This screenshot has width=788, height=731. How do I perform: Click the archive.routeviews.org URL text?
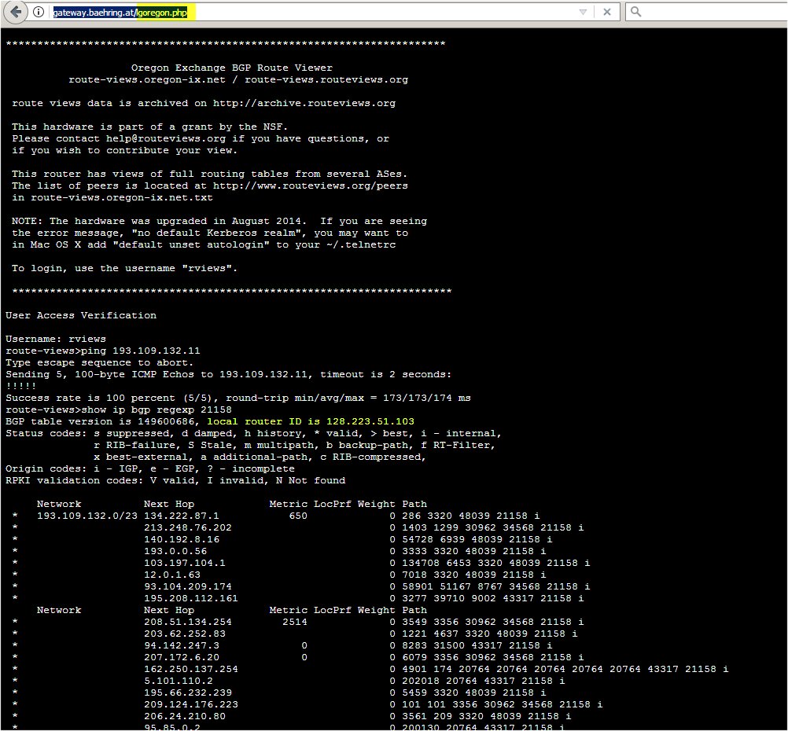coord(304,103)
